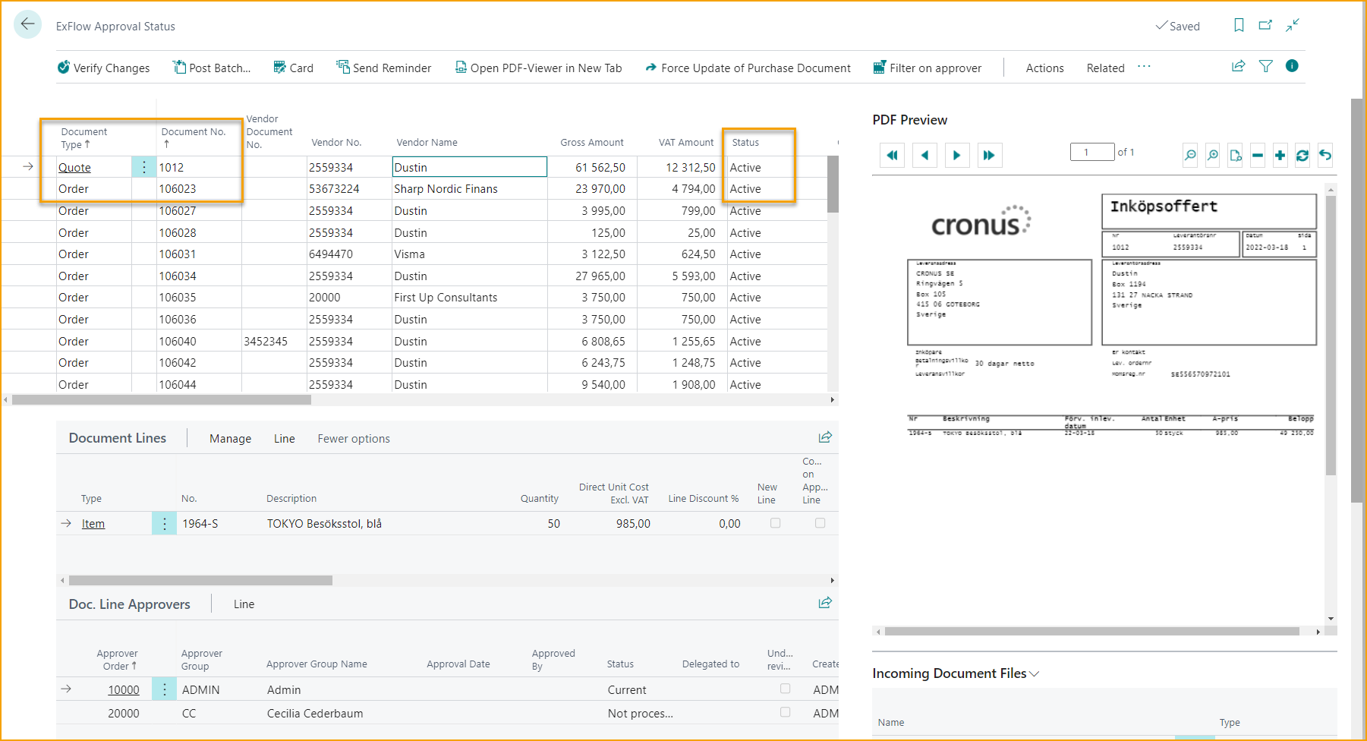Refresh the PDF Preview
This screenshot has height=741, width=1367.
tap(1302, 155)
